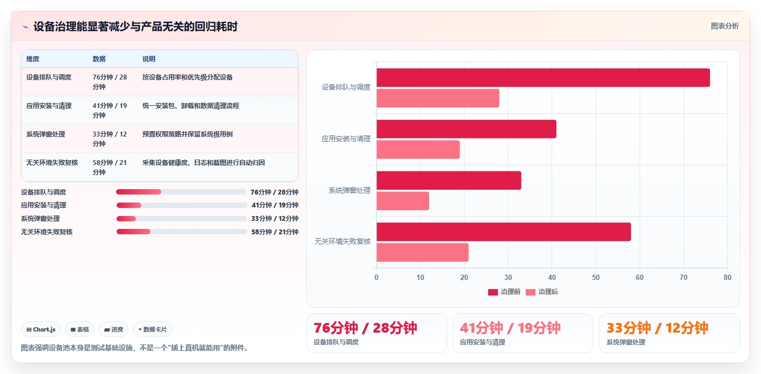Click the chart axis label 系统弹窗处理
The image size is (761, 374).
tap(350, 190)
